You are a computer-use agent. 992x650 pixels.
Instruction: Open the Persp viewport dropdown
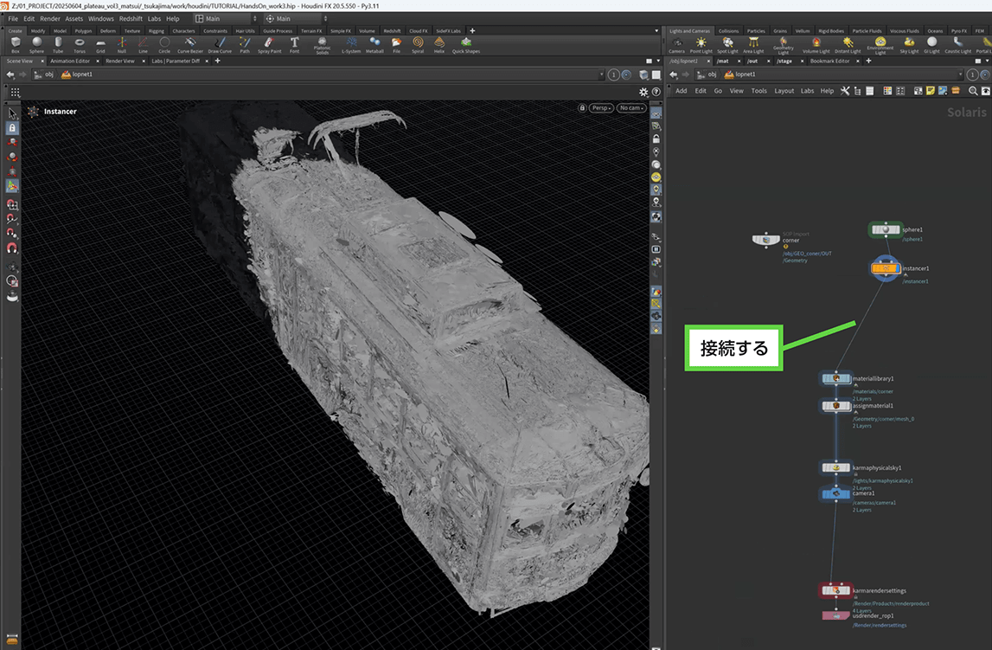coord(601,108)
